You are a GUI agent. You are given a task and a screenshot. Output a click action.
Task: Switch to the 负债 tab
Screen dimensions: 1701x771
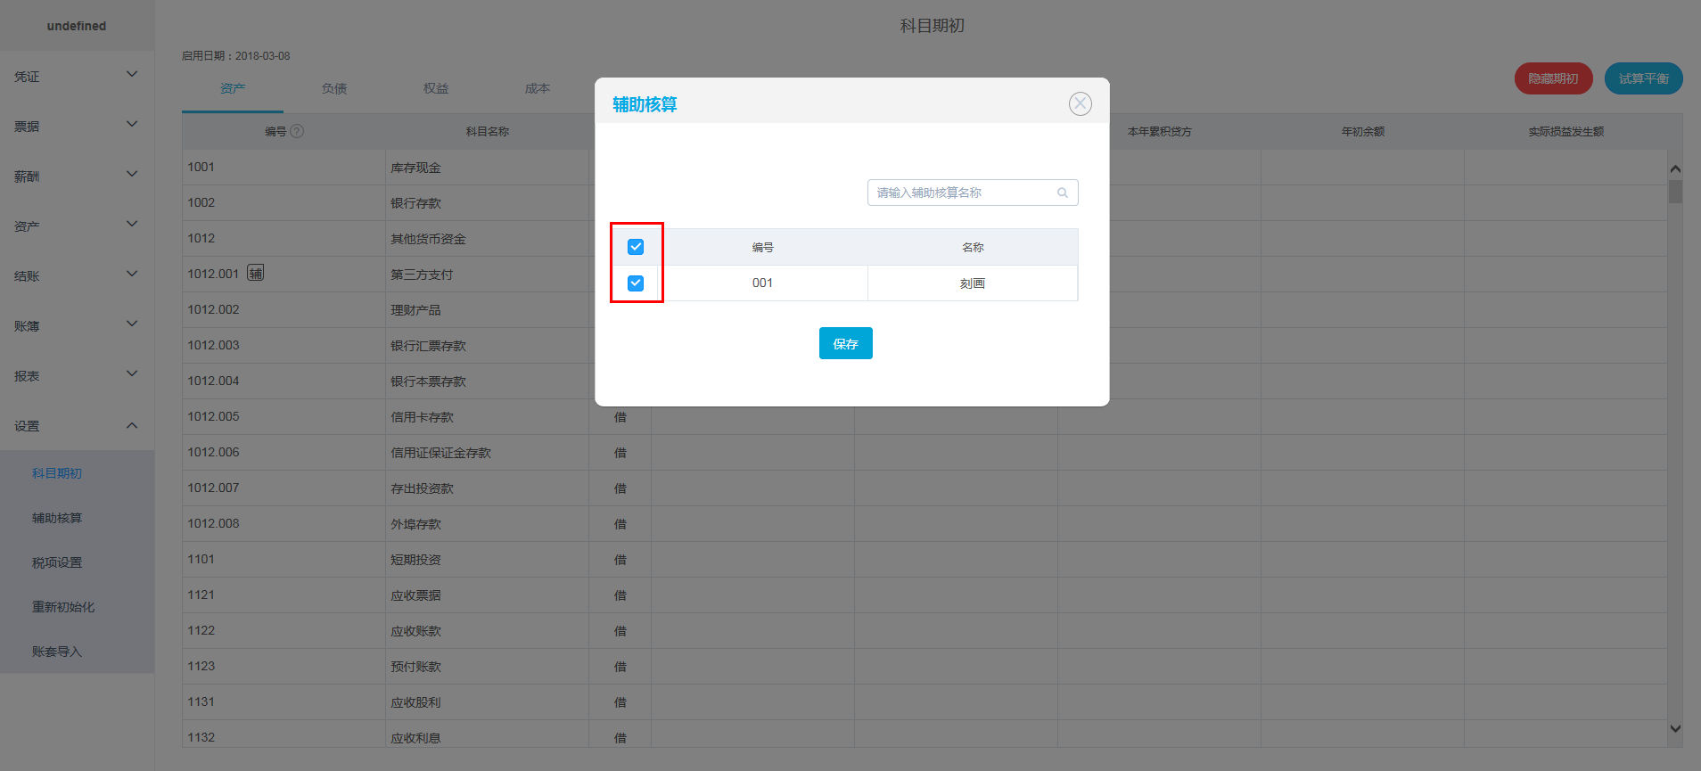(x=334, y=88)
